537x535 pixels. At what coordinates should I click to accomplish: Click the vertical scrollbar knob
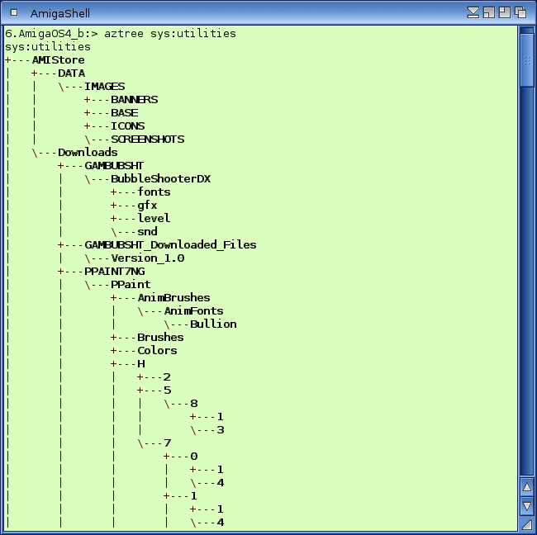tap(527, 60)
